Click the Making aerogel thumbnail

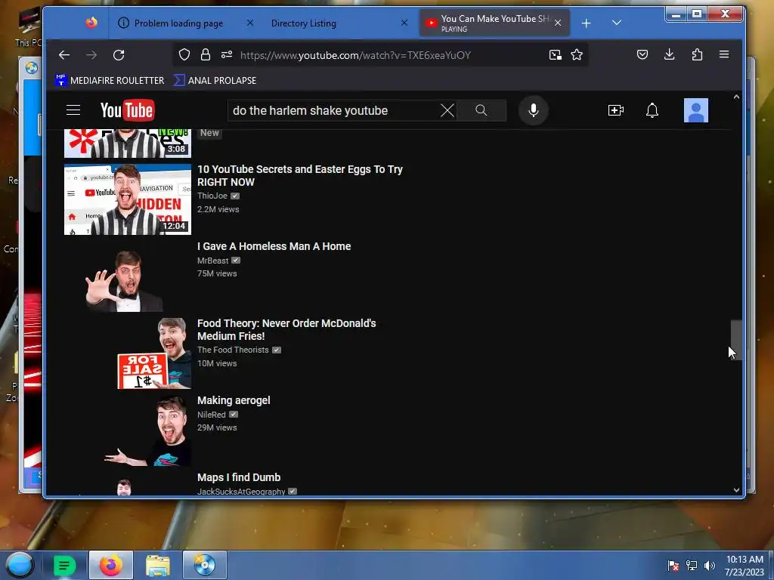click(x=127, y=430)
